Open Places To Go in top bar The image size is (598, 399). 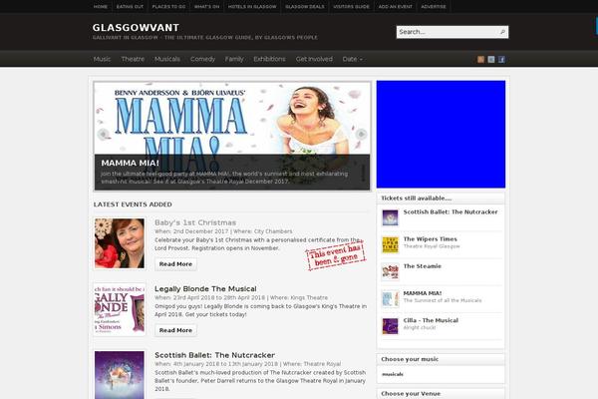pyautogui.click(x=168, y=7)
